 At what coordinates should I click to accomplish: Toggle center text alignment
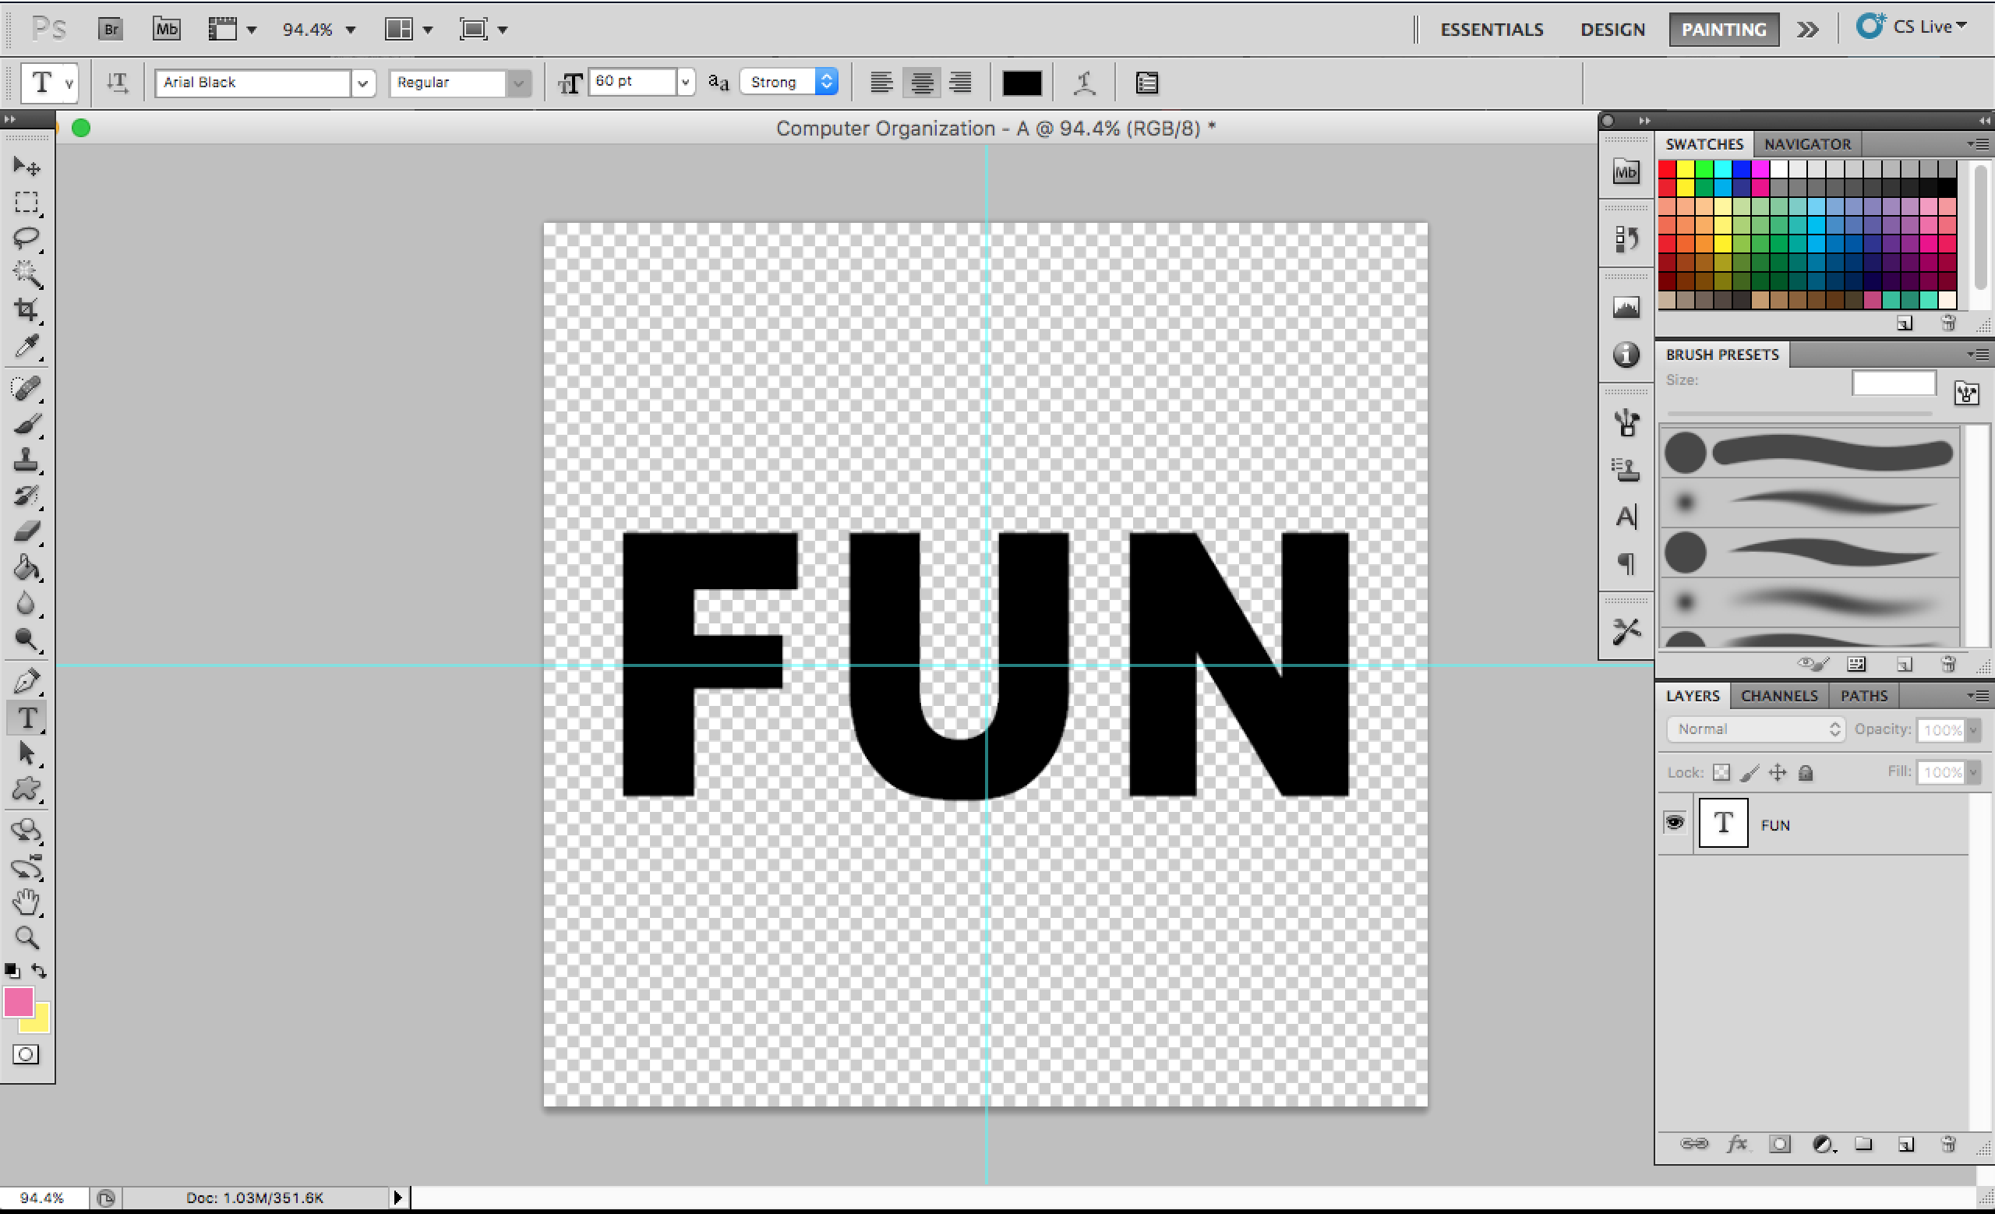click(x=920, y=82)
